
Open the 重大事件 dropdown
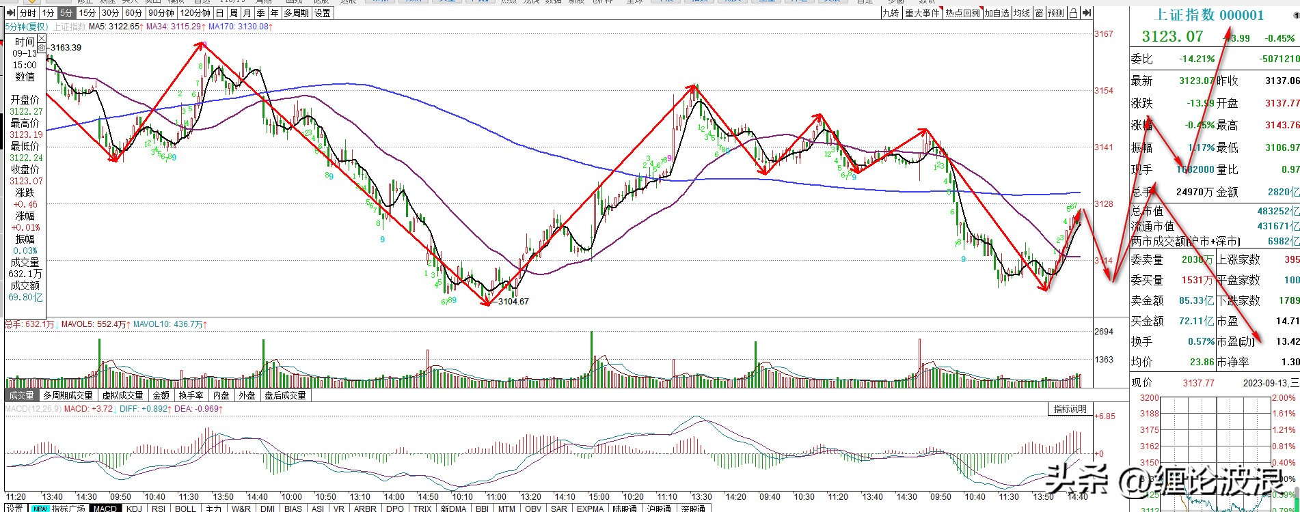pos(922,13)
